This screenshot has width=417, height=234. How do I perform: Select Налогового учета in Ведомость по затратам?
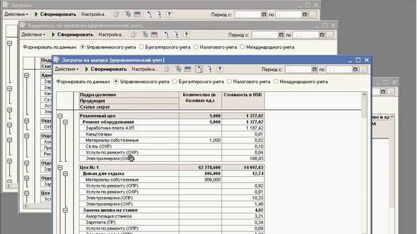click(195, 47)
